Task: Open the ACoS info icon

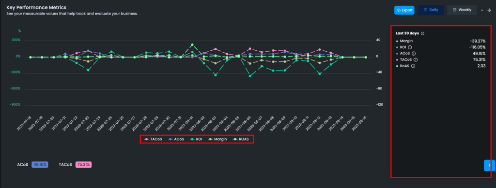Action: (414, 53)
